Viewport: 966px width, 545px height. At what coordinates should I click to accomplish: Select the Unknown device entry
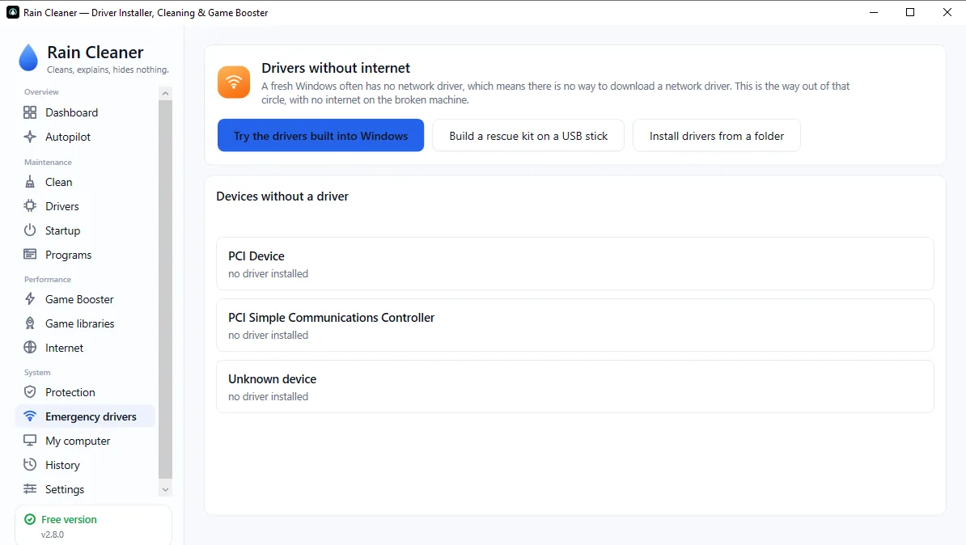pos(574,387)
